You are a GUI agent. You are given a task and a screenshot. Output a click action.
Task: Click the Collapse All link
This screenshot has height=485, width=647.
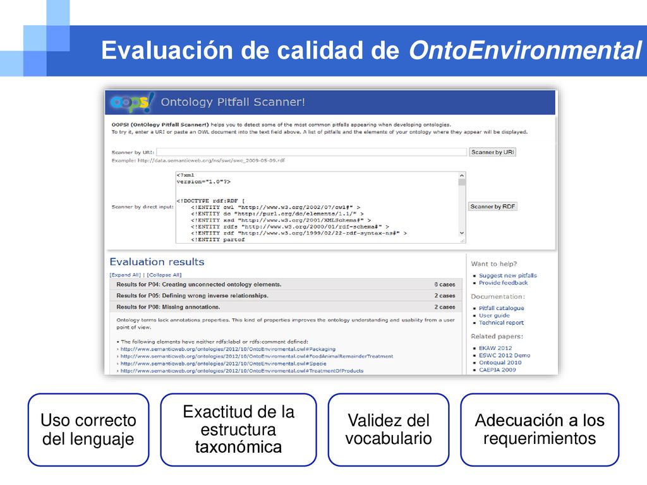coord(164,275)
